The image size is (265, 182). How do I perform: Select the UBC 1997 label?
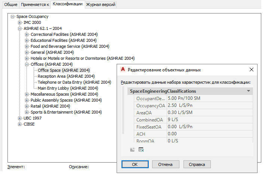pyautogui.click(x=33, y=118)
